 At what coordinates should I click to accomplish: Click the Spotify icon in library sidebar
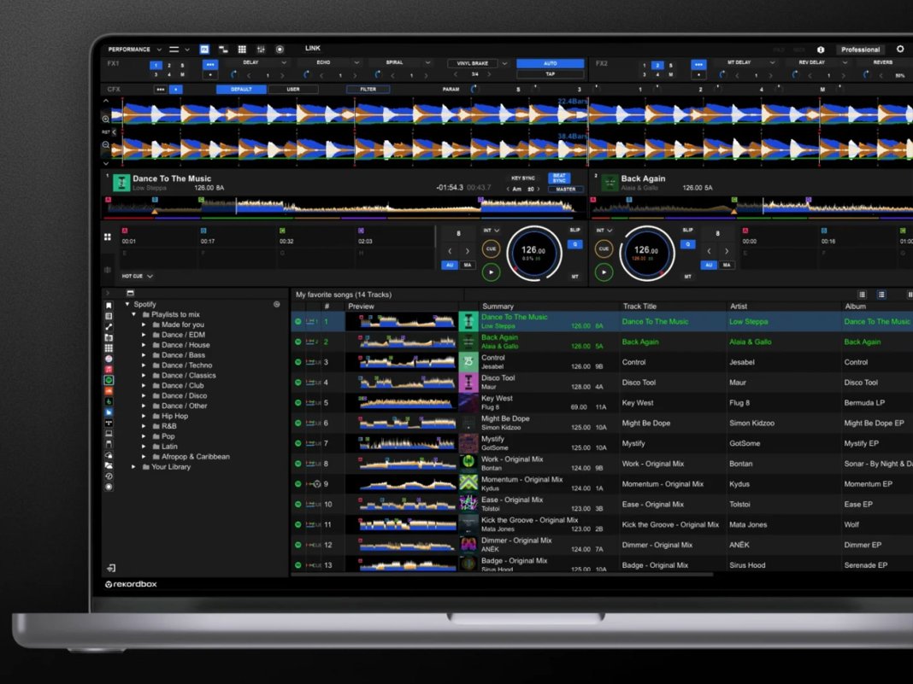click(109, 379)
